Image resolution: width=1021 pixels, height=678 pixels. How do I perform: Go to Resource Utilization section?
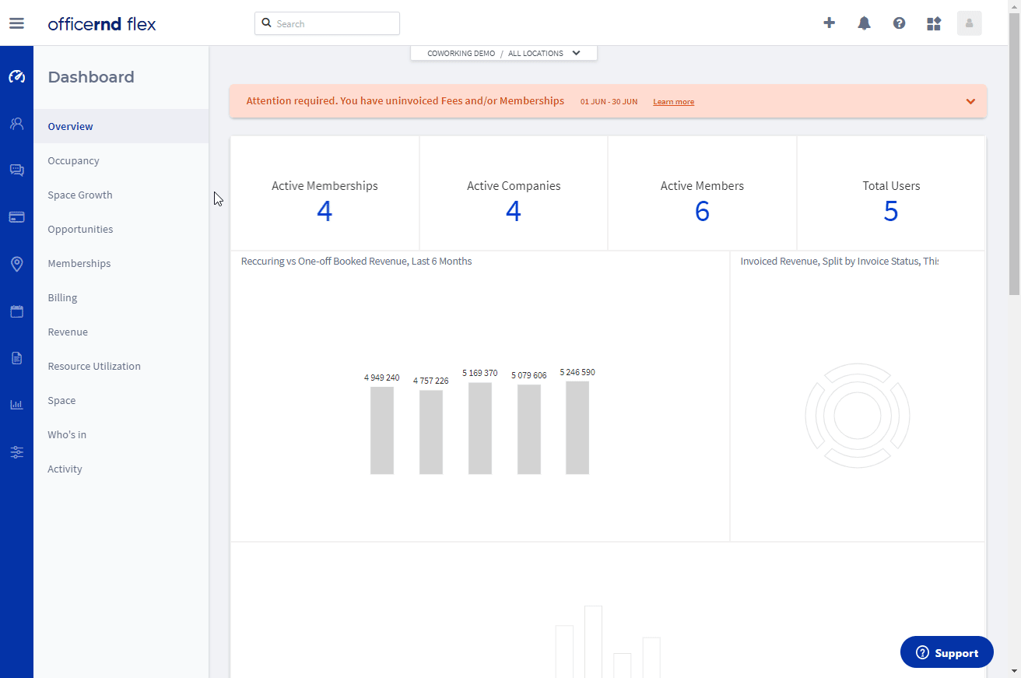[94, 366]
